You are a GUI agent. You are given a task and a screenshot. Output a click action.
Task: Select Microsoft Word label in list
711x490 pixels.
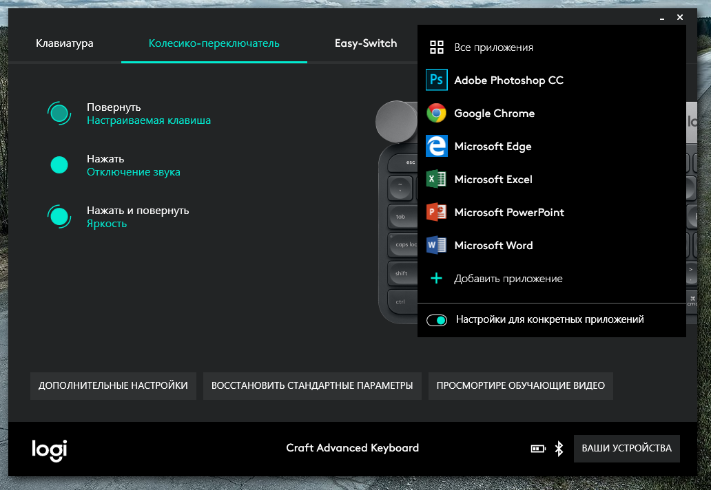[493, 246]
